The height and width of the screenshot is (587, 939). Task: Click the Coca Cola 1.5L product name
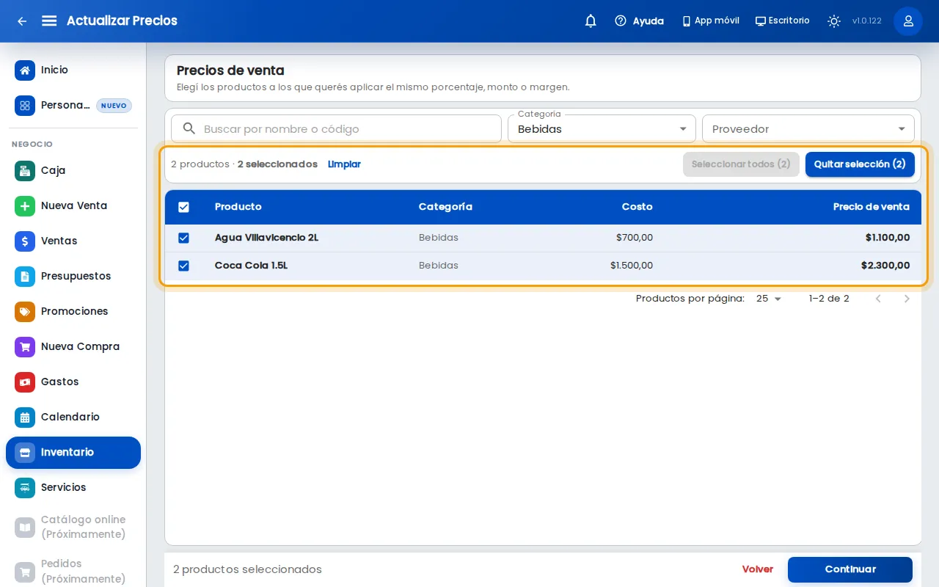point(251,266)
